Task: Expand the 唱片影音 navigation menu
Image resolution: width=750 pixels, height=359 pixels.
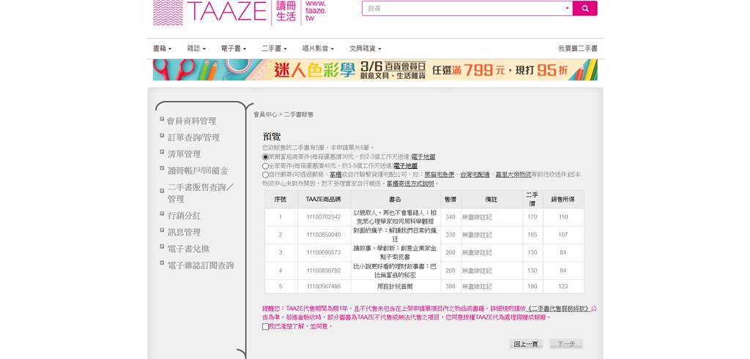Action: (318, 49)
